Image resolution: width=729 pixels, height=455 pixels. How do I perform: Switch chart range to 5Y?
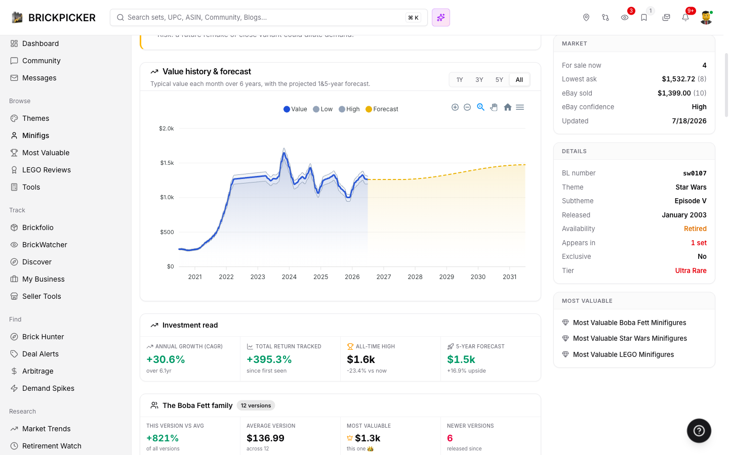coord(499,80)
